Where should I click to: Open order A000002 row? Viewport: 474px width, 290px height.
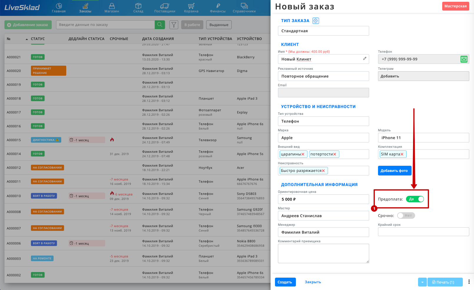137,275
